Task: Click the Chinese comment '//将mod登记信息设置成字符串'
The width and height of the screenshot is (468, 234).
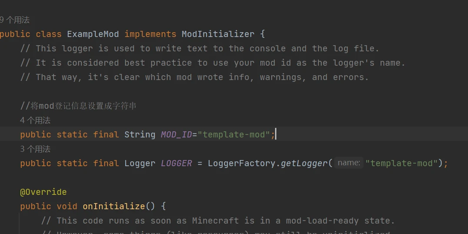Action: (79, 106)
